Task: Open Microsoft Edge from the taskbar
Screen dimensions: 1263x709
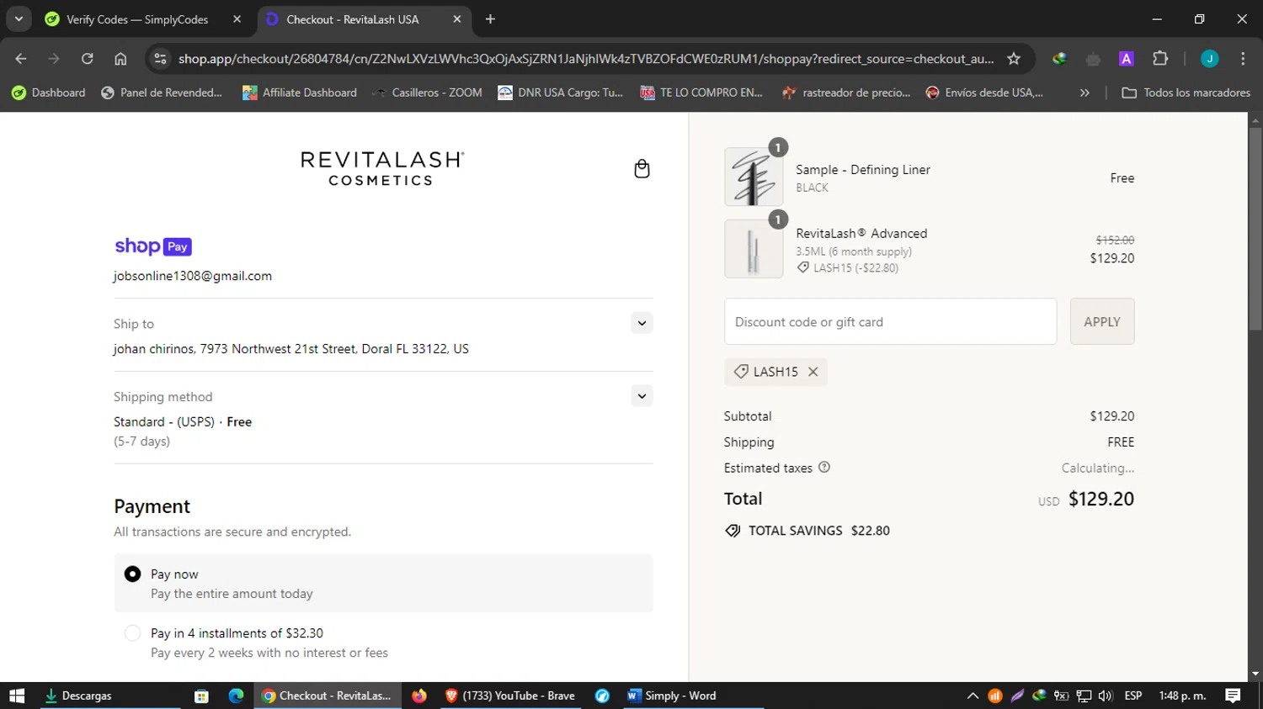Action: coord(236,696)
